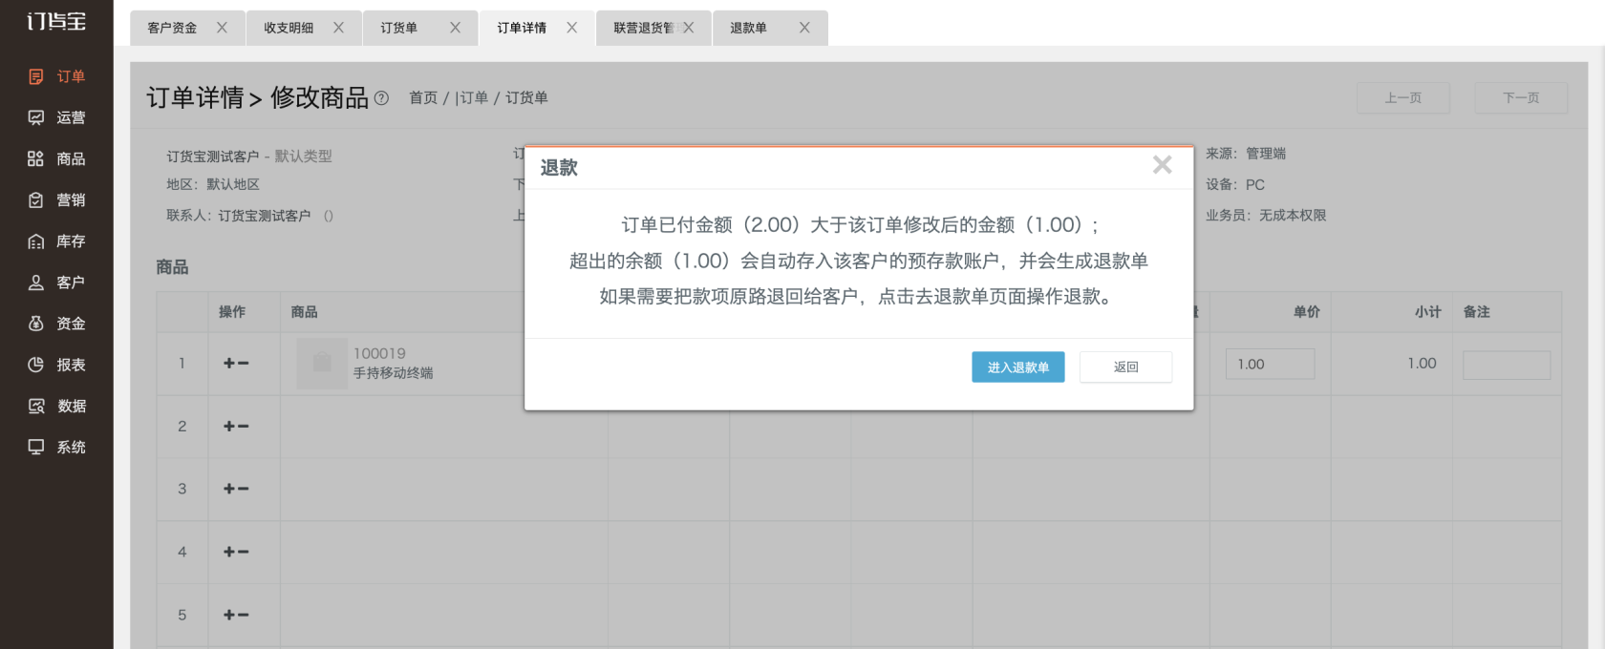The width and height of the screenshot is (1605, 649).
Task: Close the 退款 refund dialog with X
Action: 1162,165
